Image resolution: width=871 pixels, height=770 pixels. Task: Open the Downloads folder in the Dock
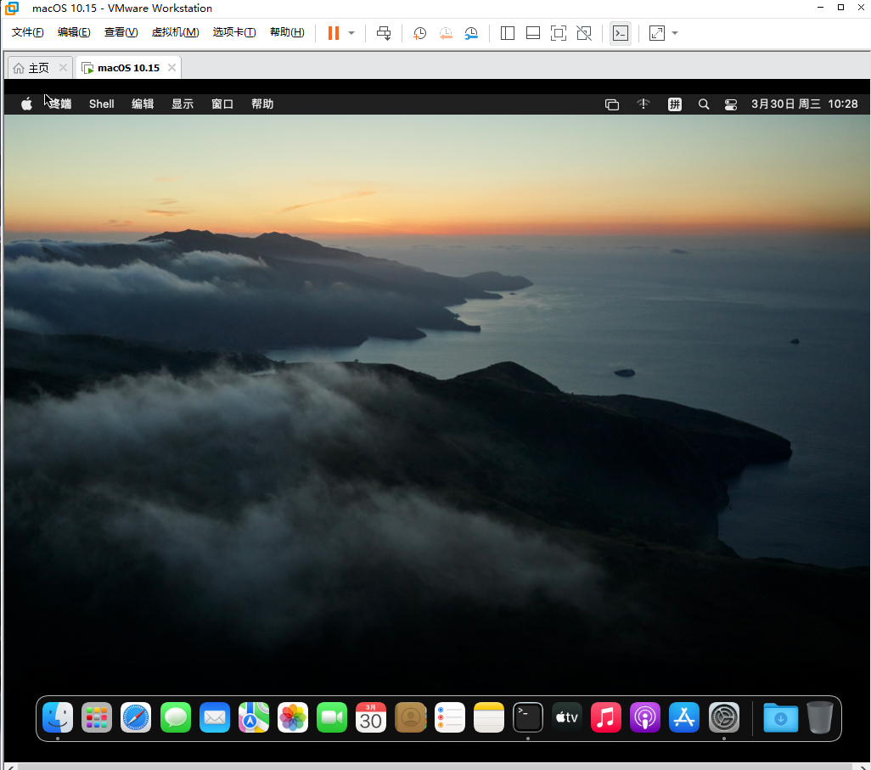[780, 717]
